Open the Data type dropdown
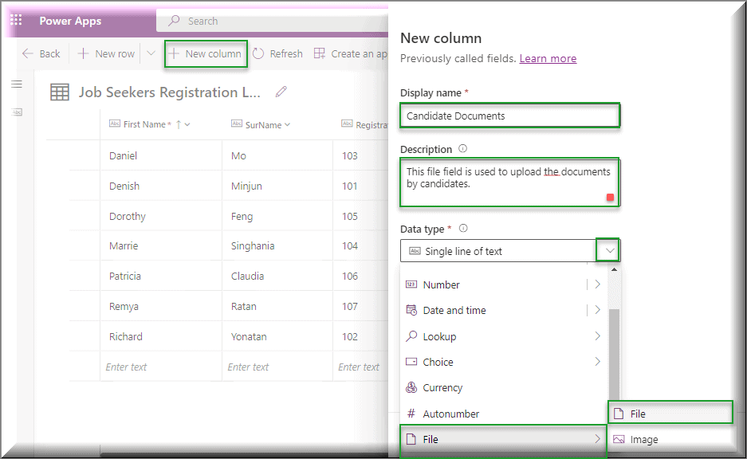The height and width of the screenshot is (459, 747). [x=607, y=249]
